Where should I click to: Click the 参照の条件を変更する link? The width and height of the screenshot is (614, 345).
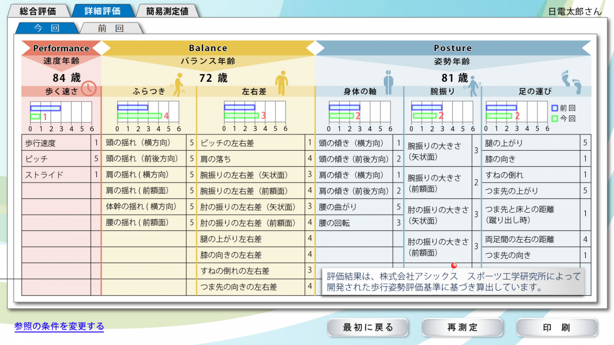59,326
